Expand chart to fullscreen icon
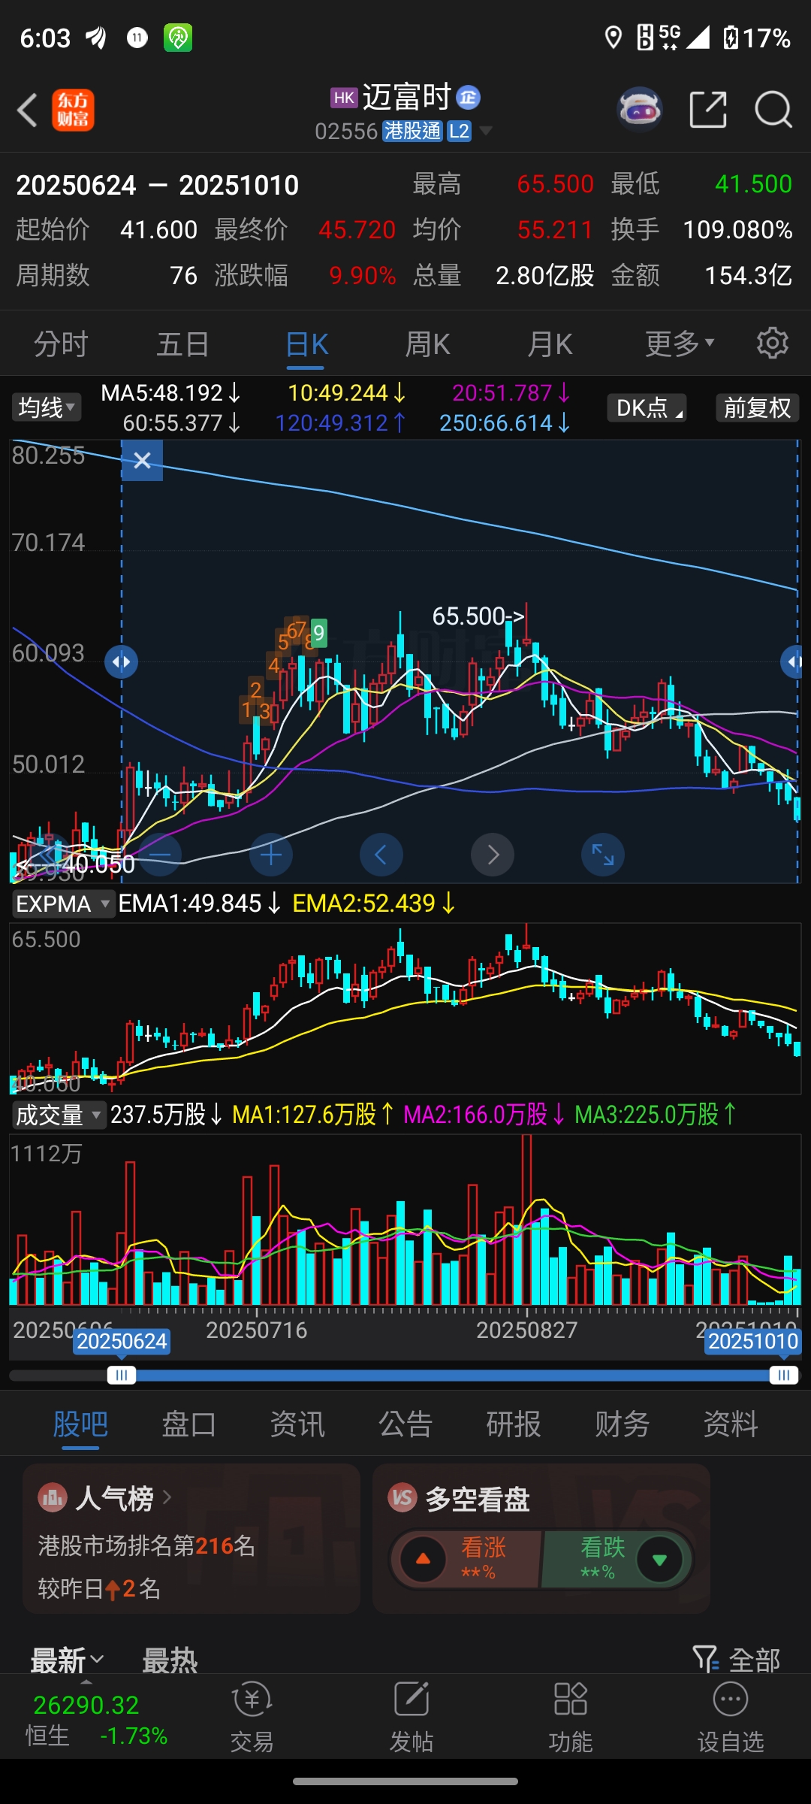The width and height of the screenshot is (811, 1804). (603, 855)
